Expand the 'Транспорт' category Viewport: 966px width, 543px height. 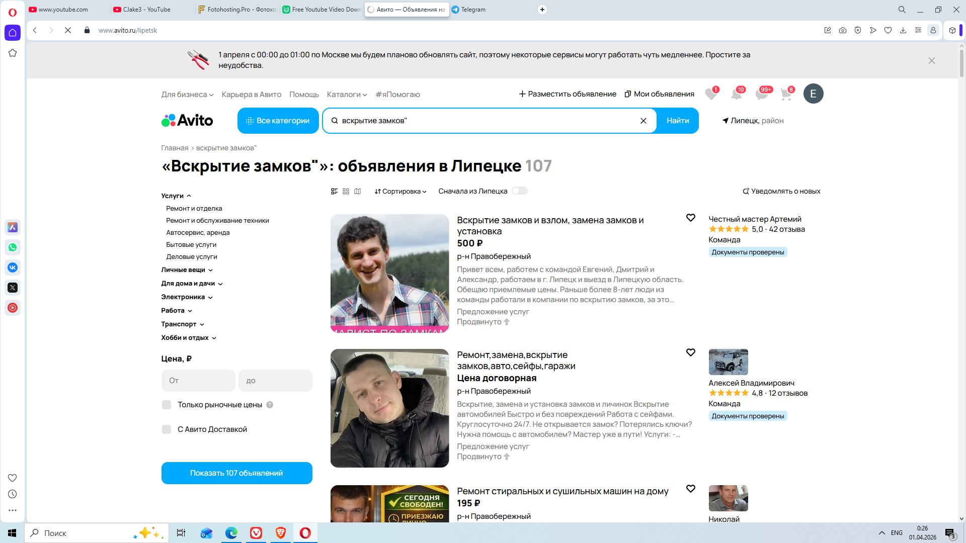click(x=182, y=324)
